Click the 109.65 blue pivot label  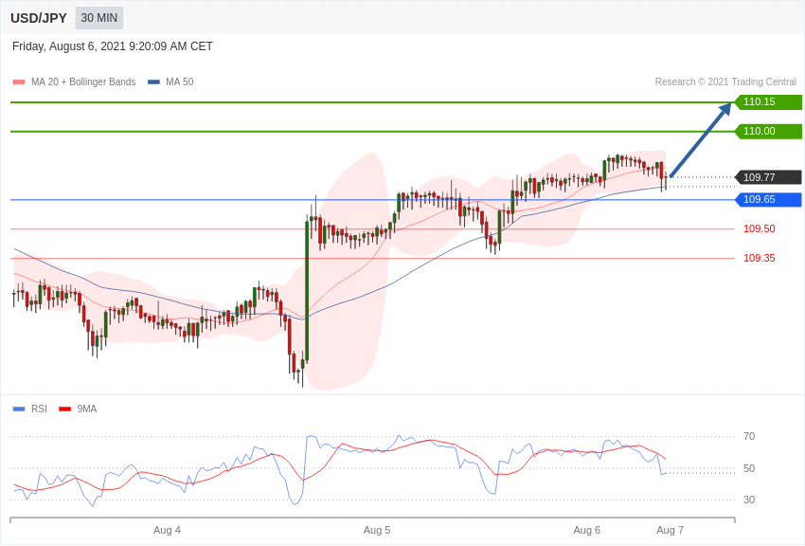[x=768, y=199]
